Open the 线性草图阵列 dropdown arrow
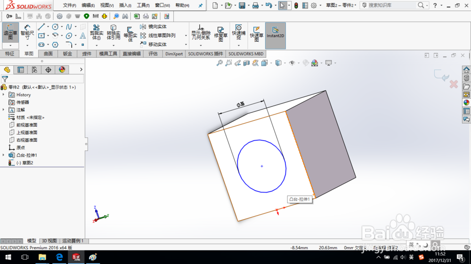The height and width of the screenshot is (264, 471). pyautogui.click(x=186, y=36)
